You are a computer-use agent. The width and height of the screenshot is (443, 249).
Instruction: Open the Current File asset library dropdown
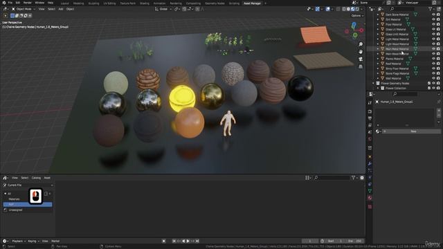pyautogui.click(x=28, y=185)
